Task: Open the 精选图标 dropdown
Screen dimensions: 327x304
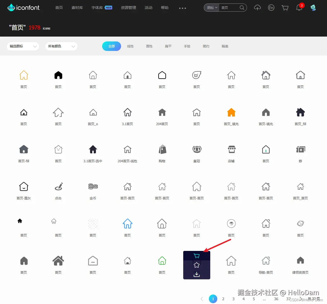Action: (23, 46)
